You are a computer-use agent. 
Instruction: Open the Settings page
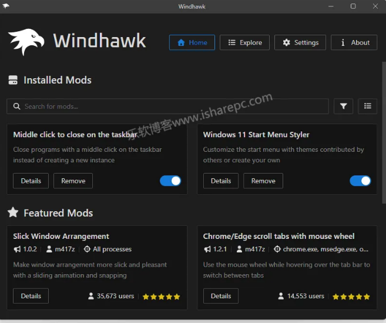(300, 42)
